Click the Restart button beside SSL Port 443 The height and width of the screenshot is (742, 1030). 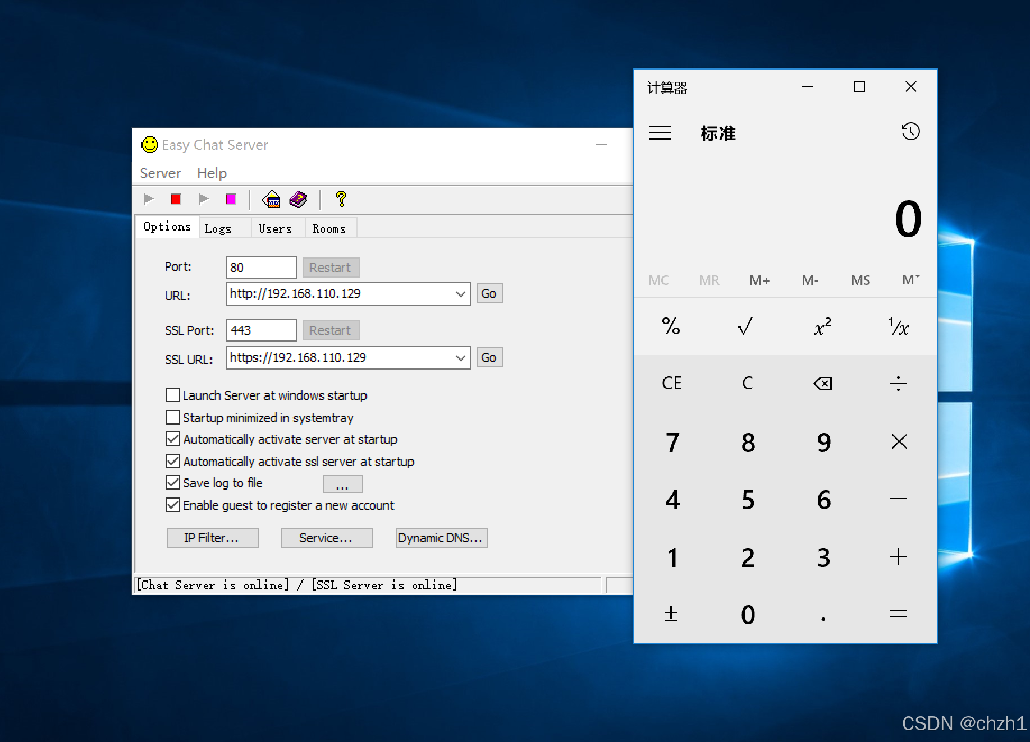pos(331,330)
